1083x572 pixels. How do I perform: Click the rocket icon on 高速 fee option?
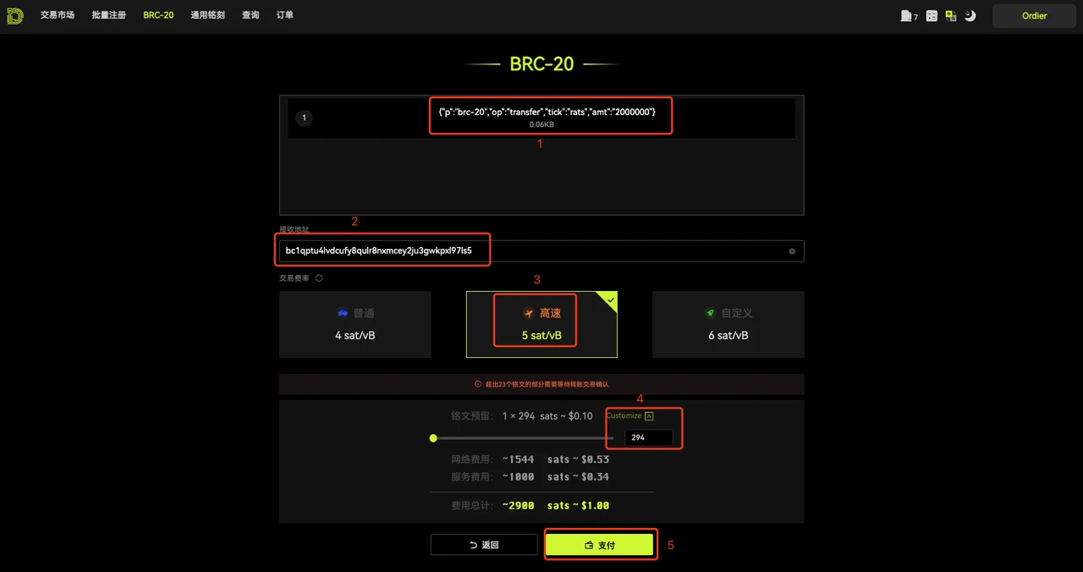tap(528, 313)
